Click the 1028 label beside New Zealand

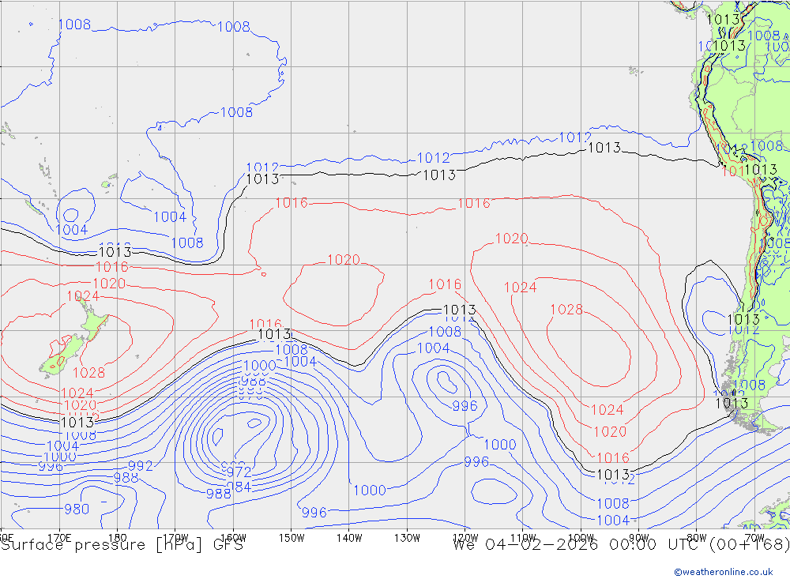point(88,372)
